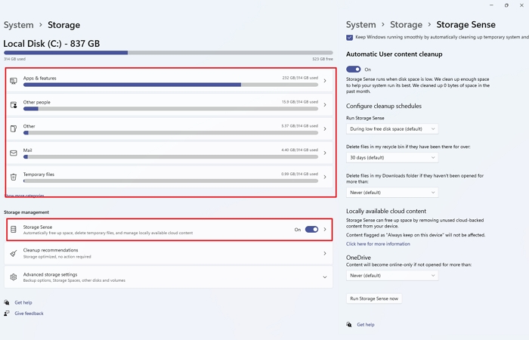Click the Locally available cloud content heading

click(x=386, y=211)
